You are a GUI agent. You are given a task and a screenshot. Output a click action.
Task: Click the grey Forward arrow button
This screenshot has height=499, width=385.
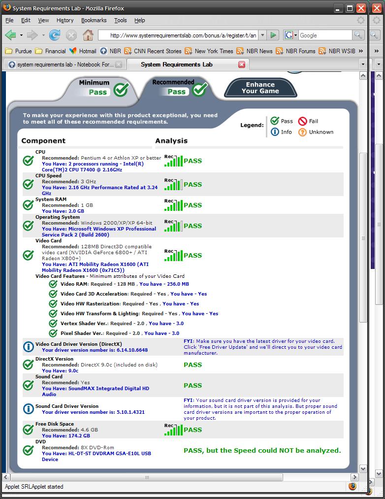tap(32, 35)
